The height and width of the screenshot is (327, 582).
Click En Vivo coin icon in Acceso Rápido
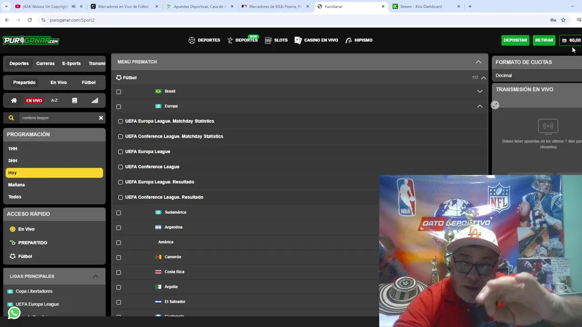pyautogui.click(x=13, y=229)
